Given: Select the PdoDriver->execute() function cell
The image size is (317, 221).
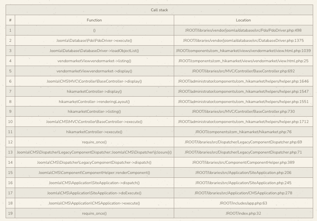Looking at the screenshot, I should coord(94,40).
